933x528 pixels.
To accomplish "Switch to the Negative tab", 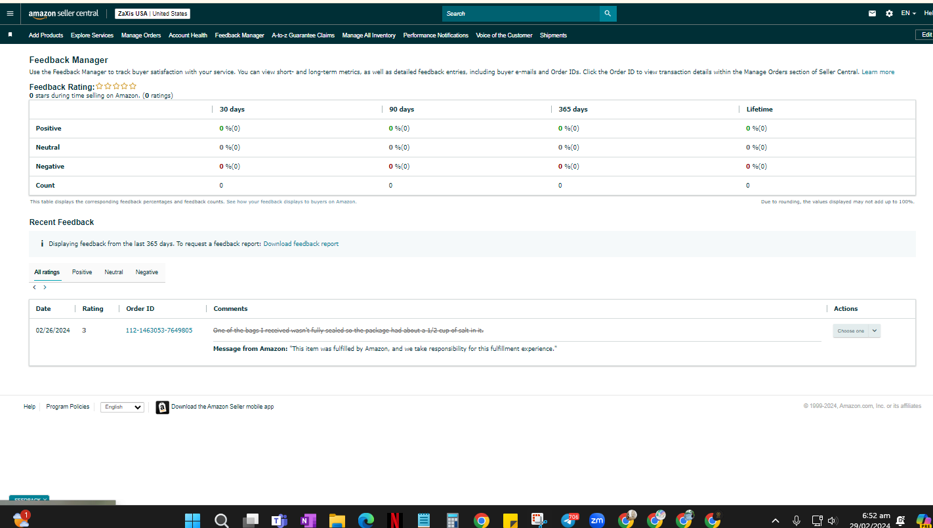I will point(147,272).
